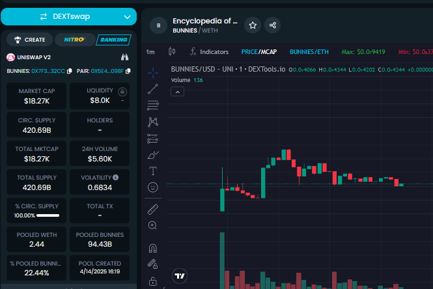Image resolution: width=433 pixels, height=289 pixels.
Task: Click the 24H VOLUME $5.60K card
Action: click(x=100, y=154)
